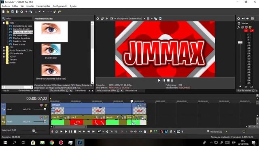Select Efectos de película effect
This screenshot has width=259, height=146.
tap(21, 38)
